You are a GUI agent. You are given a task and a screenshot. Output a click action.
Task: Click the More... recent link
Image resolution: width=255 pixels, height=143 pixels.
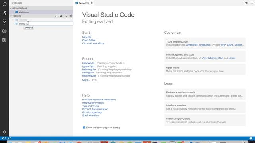click(x=86, y=80)
